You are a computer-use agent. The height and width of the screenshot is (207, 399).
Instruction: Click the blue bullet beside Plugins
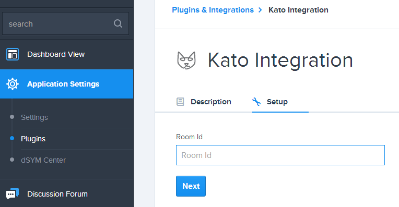12,138
